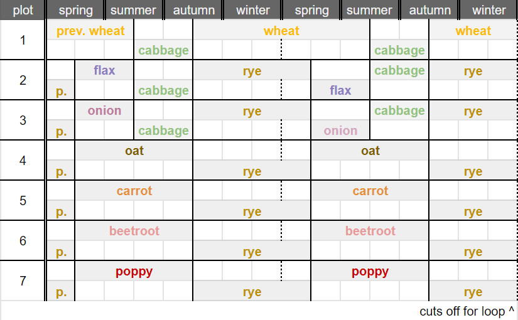Viewport: 518px width, 320px height.
Task: Select the plot number 2 row label
Action: [23, 80]
